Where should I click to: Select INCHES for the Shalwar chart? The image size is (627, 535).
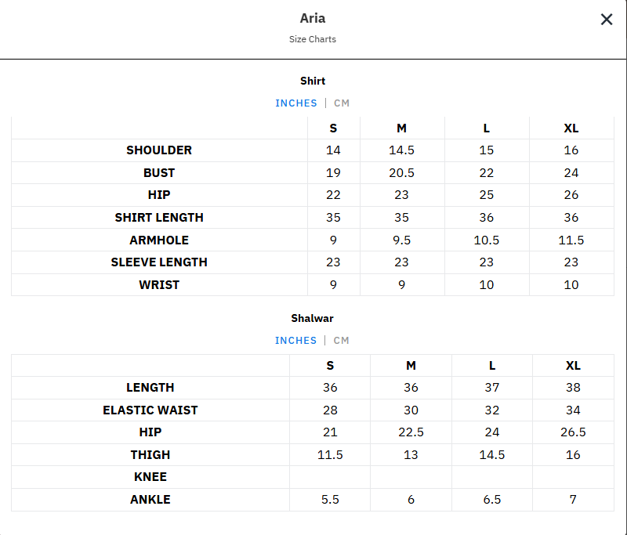click(295, 341)
